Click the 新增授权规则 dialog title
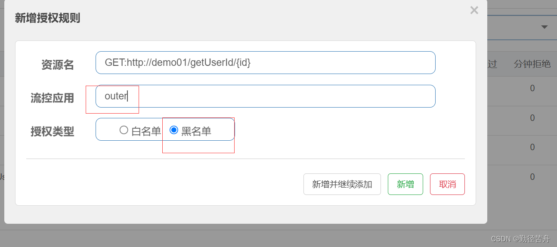 click(x=47, y=18)
